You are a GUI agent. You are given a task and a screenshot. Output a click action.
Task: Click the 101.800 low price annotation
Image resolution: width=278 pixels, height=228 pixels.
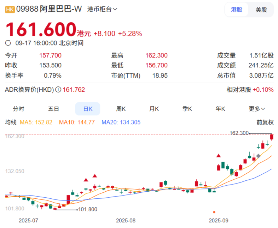coord(88,209)
